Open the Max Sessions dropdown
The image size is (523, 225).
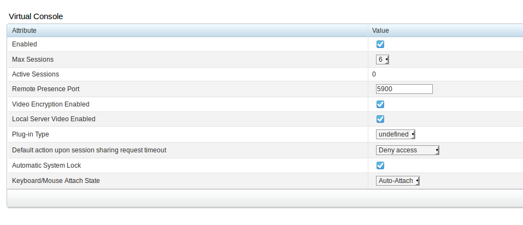point(383,60)
